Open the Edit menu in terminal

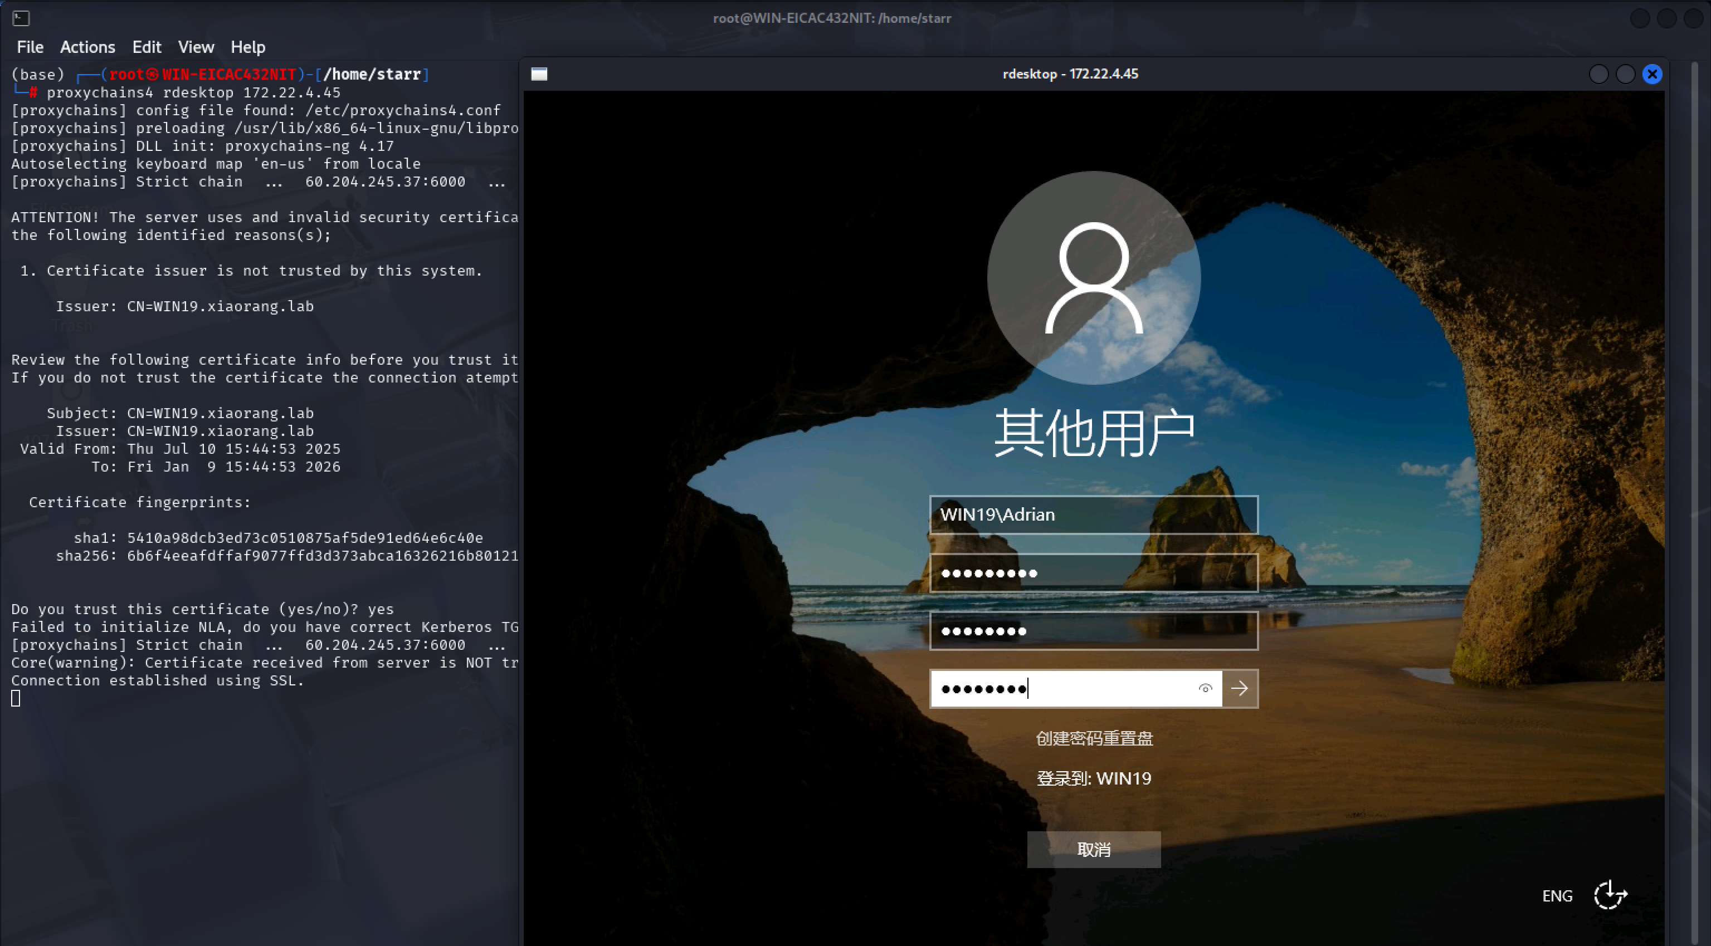(147, 47)
